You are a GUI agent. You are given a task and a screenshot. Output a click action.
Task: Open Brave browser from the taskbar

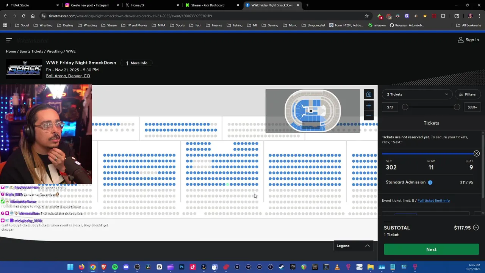104,267
